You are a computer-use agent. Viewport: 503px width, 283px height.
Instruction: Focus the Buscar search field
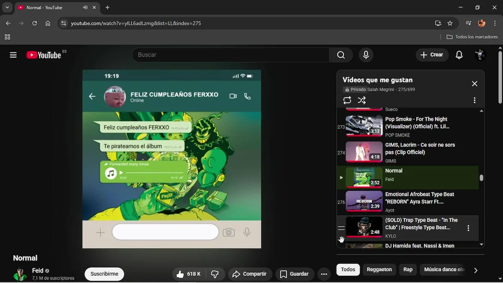[x=231, y=55]
